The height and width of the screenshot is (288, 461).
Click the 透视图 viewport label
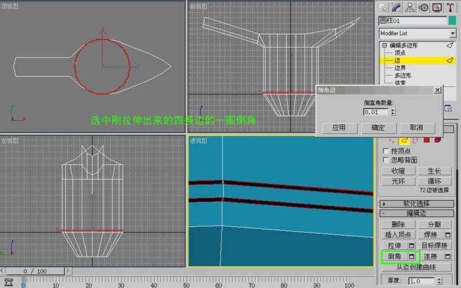click(198, 141)
